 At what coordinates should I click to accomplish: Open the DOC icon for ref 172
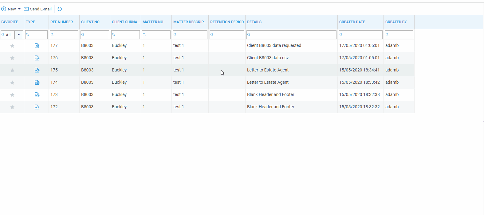tap(37, 107)
